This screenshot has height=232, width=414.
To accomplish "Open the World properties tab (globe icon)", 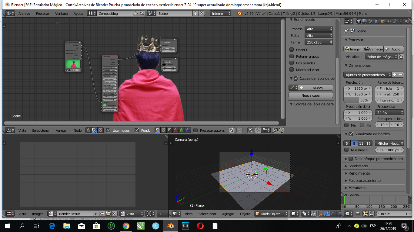I will (377, 21).
